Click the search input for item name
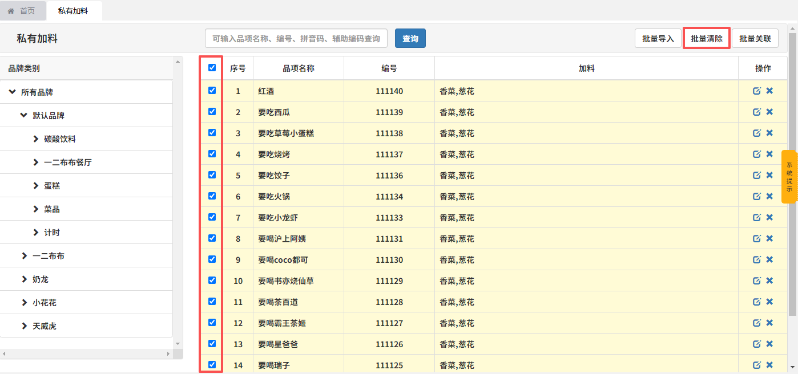 296,38
